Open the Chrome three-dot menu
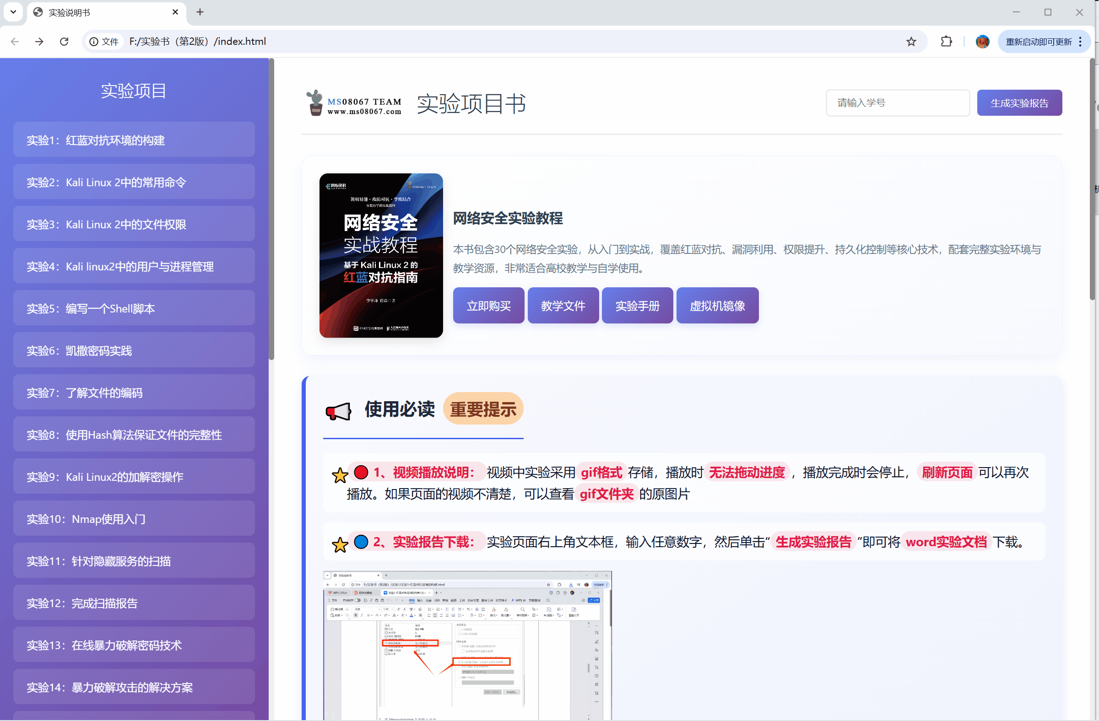Image resolution: width=1099 pixels, height=721 pixels. pos(1080,42)
